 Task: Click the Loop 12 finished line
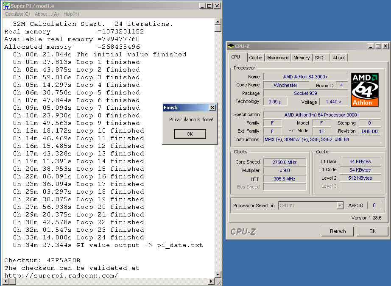click(78, 146)
